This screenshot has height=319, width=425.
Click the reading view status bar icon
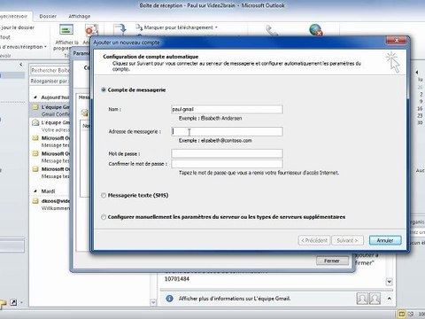[x=411, y=314]
